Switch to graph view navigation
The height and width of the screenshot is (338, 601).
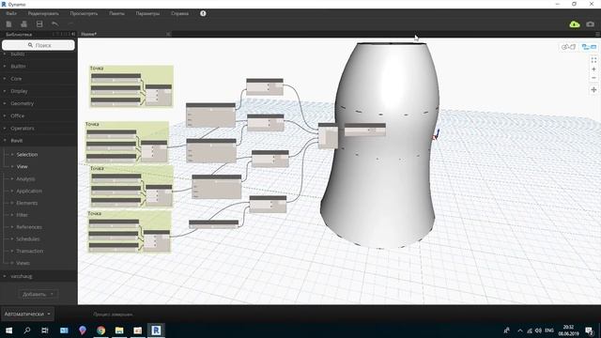click(x=589, y=47)
